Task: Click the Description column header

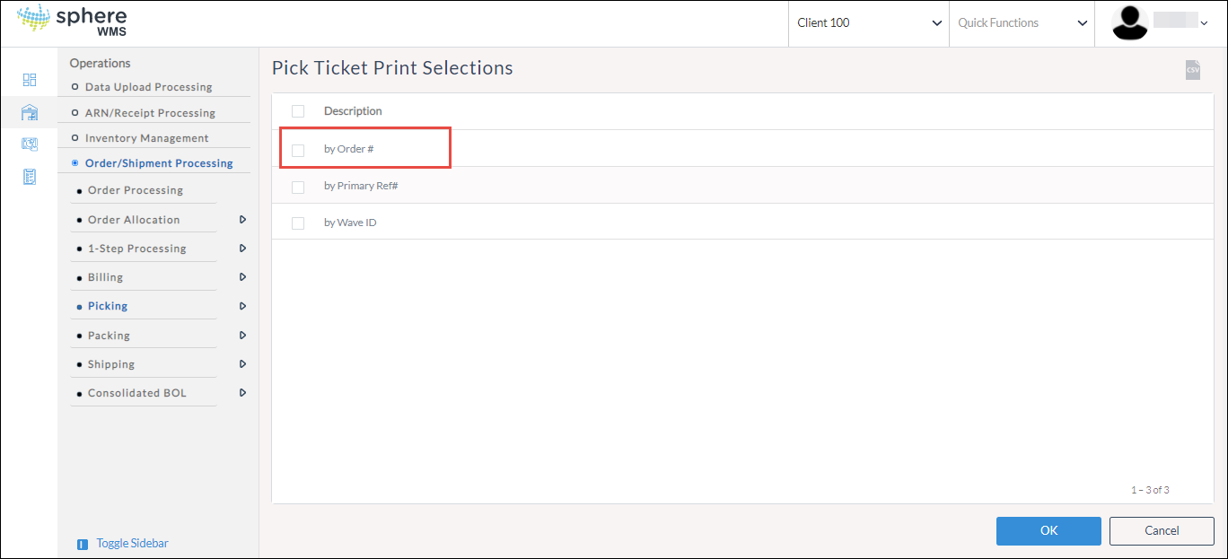Action: click(353, 111)
